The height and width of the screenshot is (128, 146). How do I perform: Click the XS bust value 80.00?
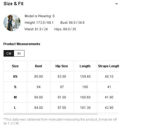click(x=38, y=77)
